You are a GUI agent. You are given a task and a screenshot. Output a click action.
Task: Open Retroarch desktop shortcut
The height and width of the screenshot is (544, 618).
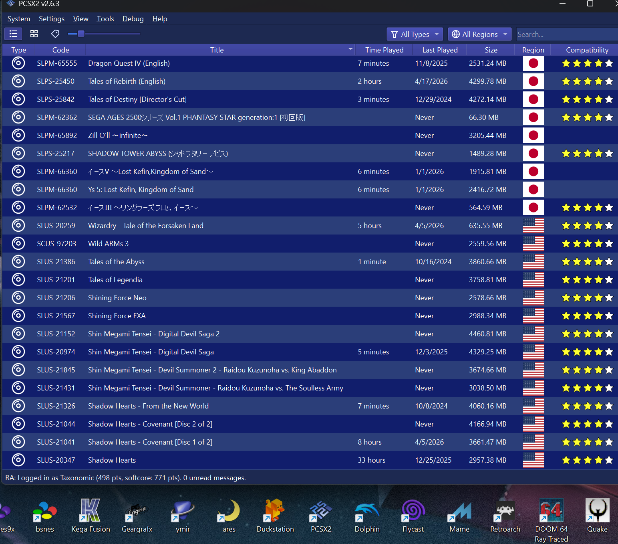click(505, 517)
